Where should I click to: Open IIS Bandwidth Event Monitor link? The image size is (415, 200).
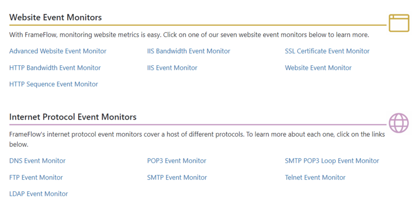189,51
